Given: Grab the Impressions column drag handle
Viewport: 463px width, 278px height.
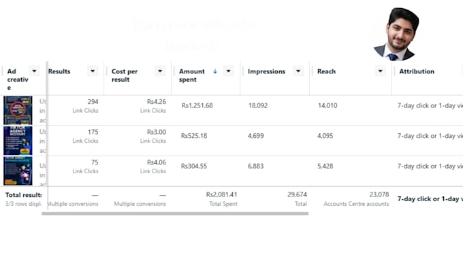Looking at the screenshot, I should [243, 71].
